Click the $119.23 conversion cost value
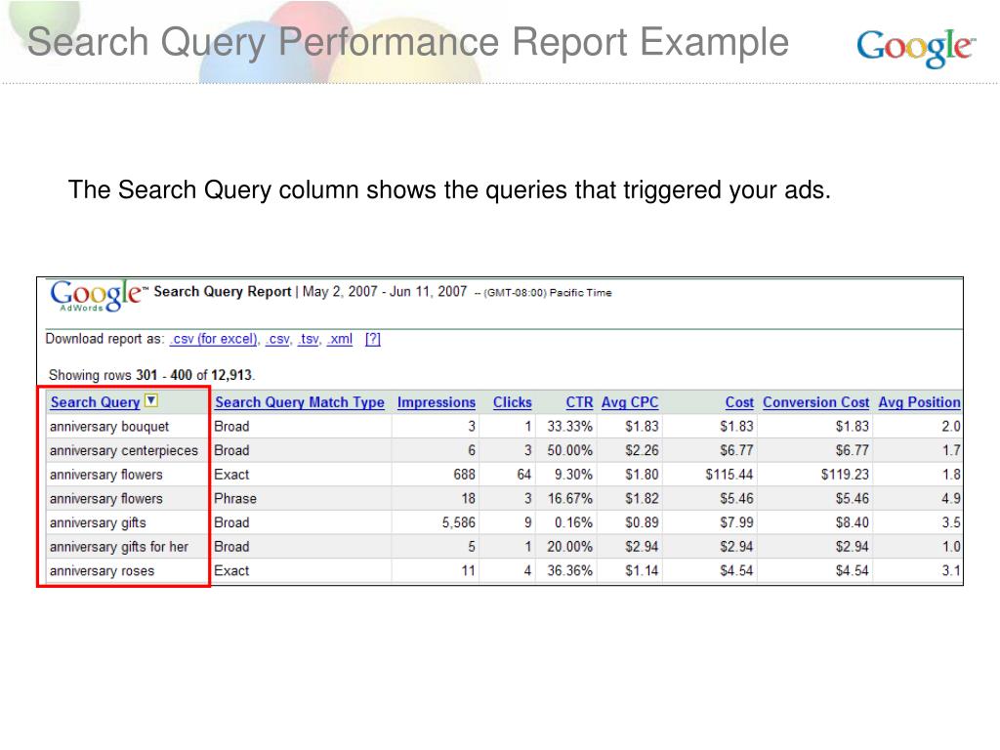The height and width of the screenshot is (750, 1000). click(845, 476)
